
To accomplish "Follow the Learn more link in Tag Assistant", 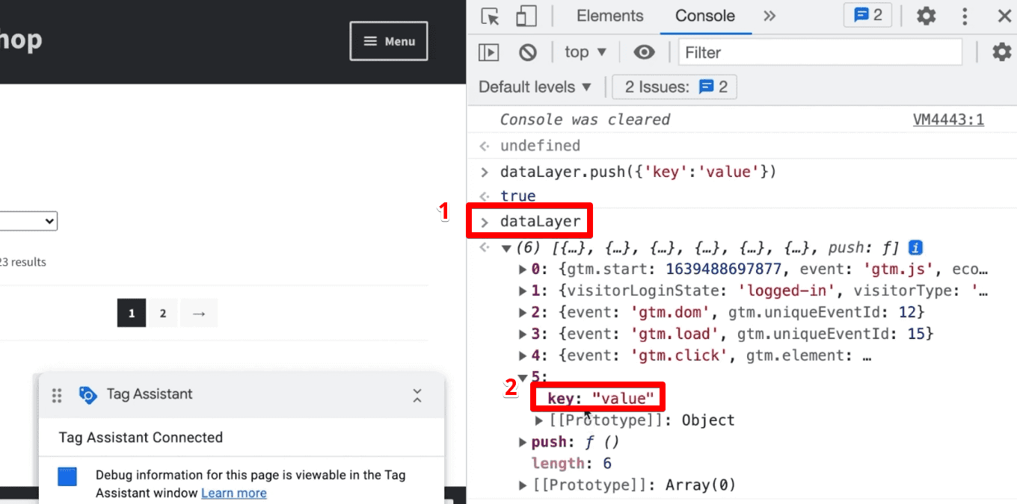I will pos(234,493).
